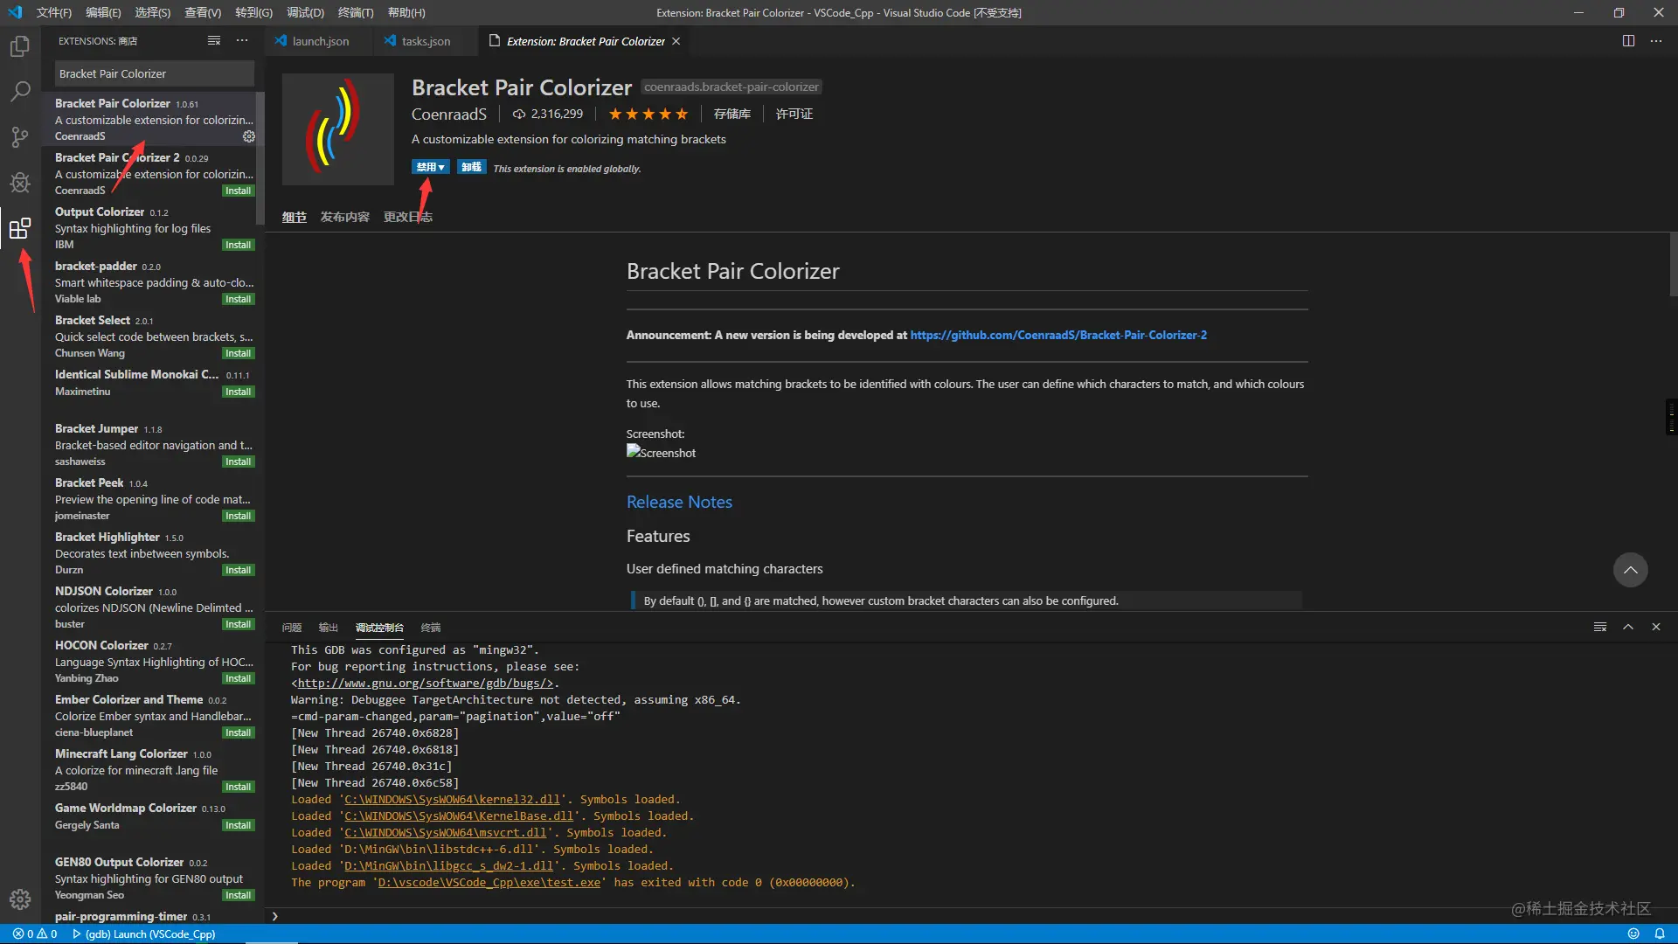
Task: Open extensions panel more actions menu
Action: coord(242,41)
